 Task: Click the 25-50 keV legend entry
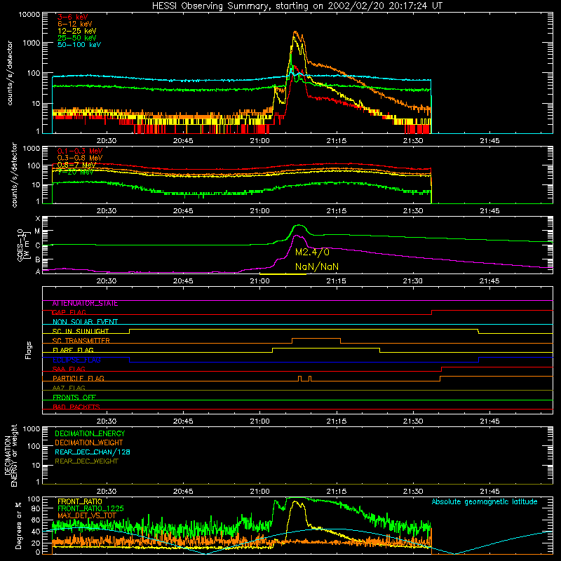click(77, 38)
